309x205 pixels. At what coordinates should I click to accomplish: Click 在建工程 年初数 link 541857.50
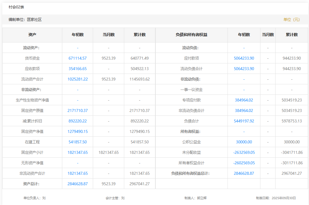[77, 142]
